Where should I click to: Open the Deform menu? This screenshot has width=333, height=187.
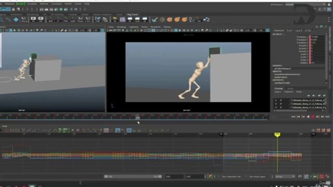[44, 4]
